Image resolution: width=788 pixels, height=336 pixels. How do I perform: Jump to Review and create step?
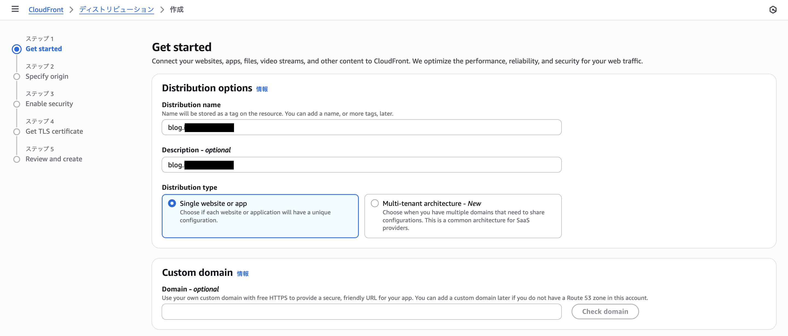coord(54,159)
